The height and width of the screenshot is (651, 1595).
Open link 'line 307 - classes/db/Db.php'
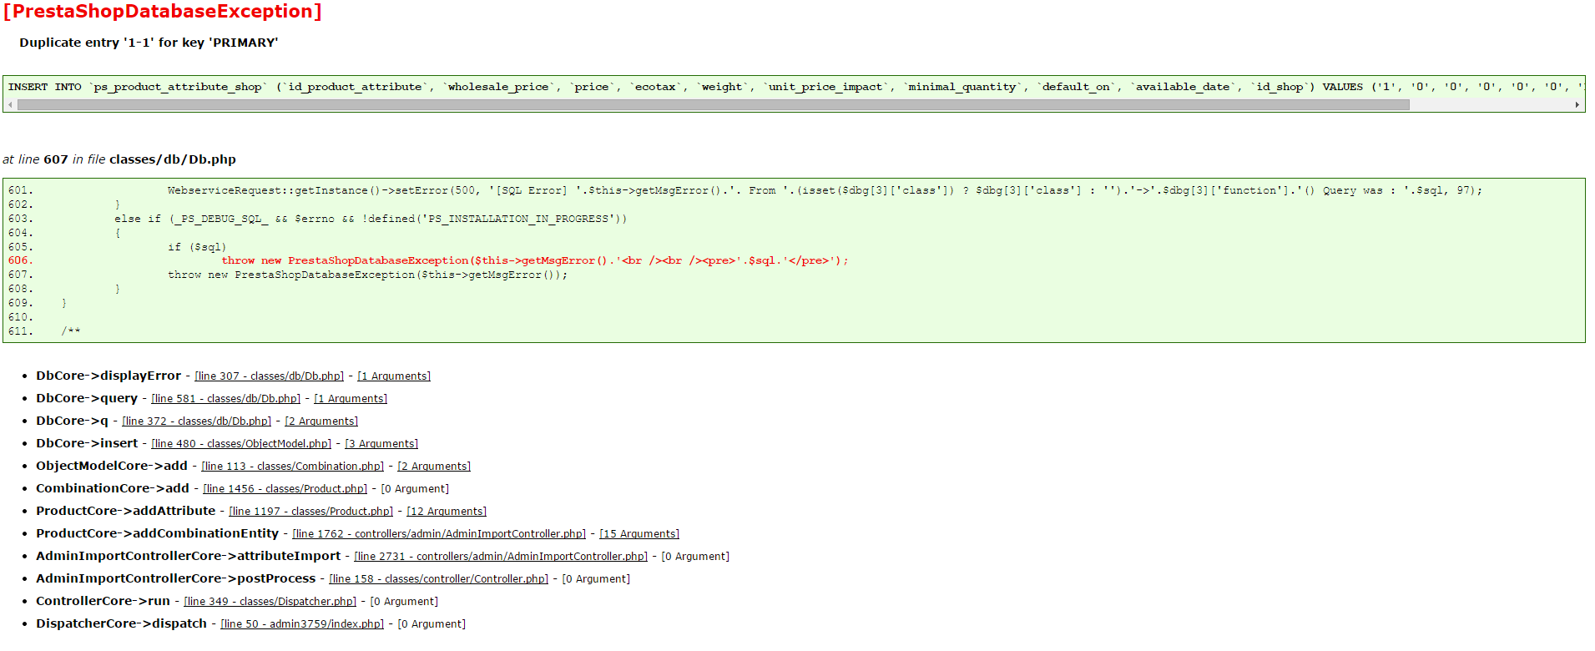[269, 376]
